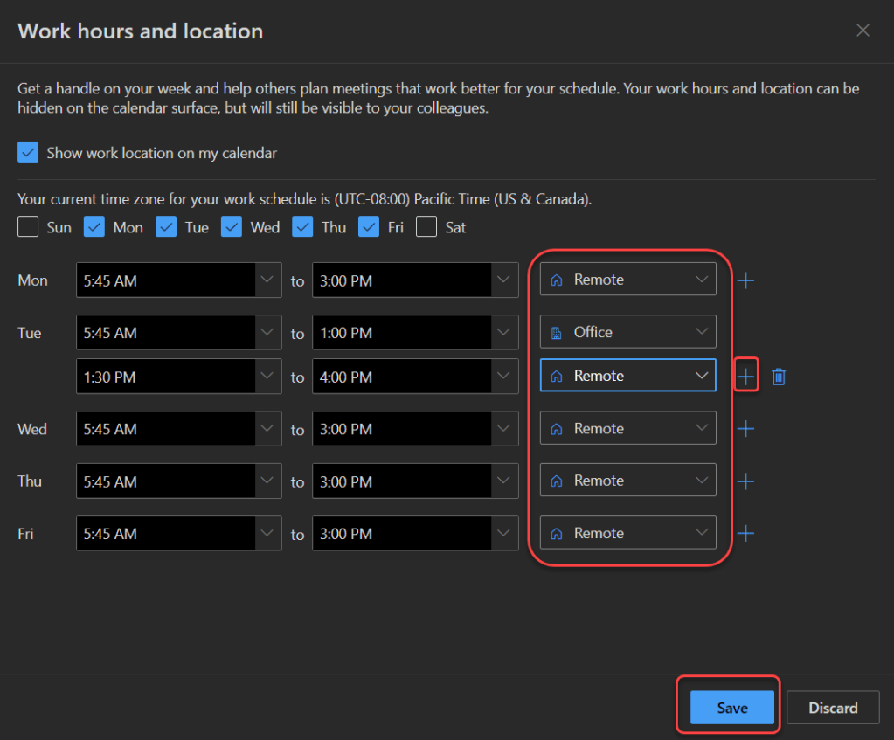Screen dimensions: 894x740
Task: Click the plus icon in Thursday's row
Action: (745, 481)
